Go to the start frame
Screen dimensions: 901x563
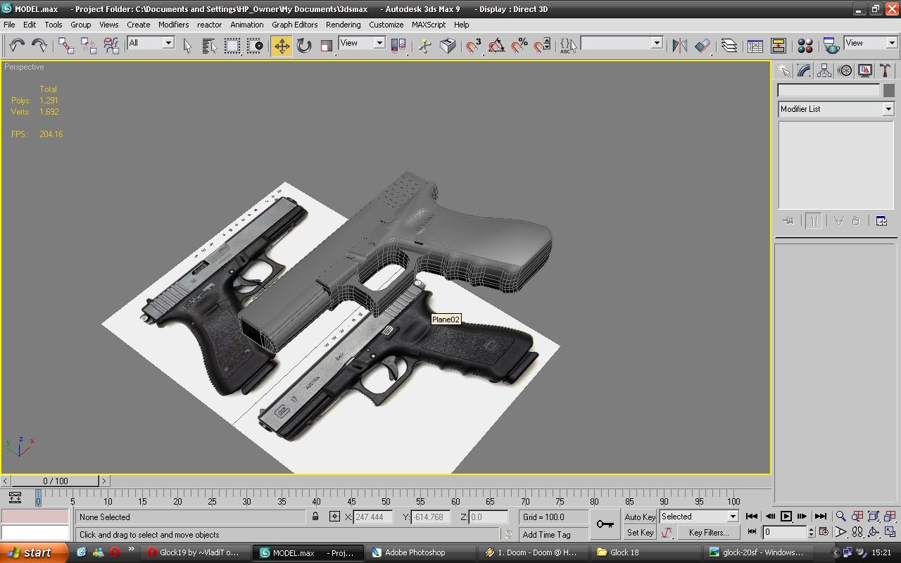coord(752,517)
